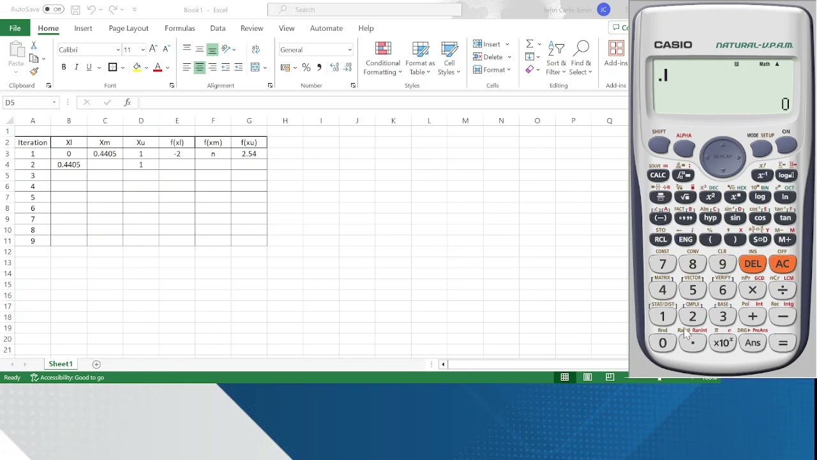
Task: Align text left in the Alignment group
Action: tap(186, 67)
